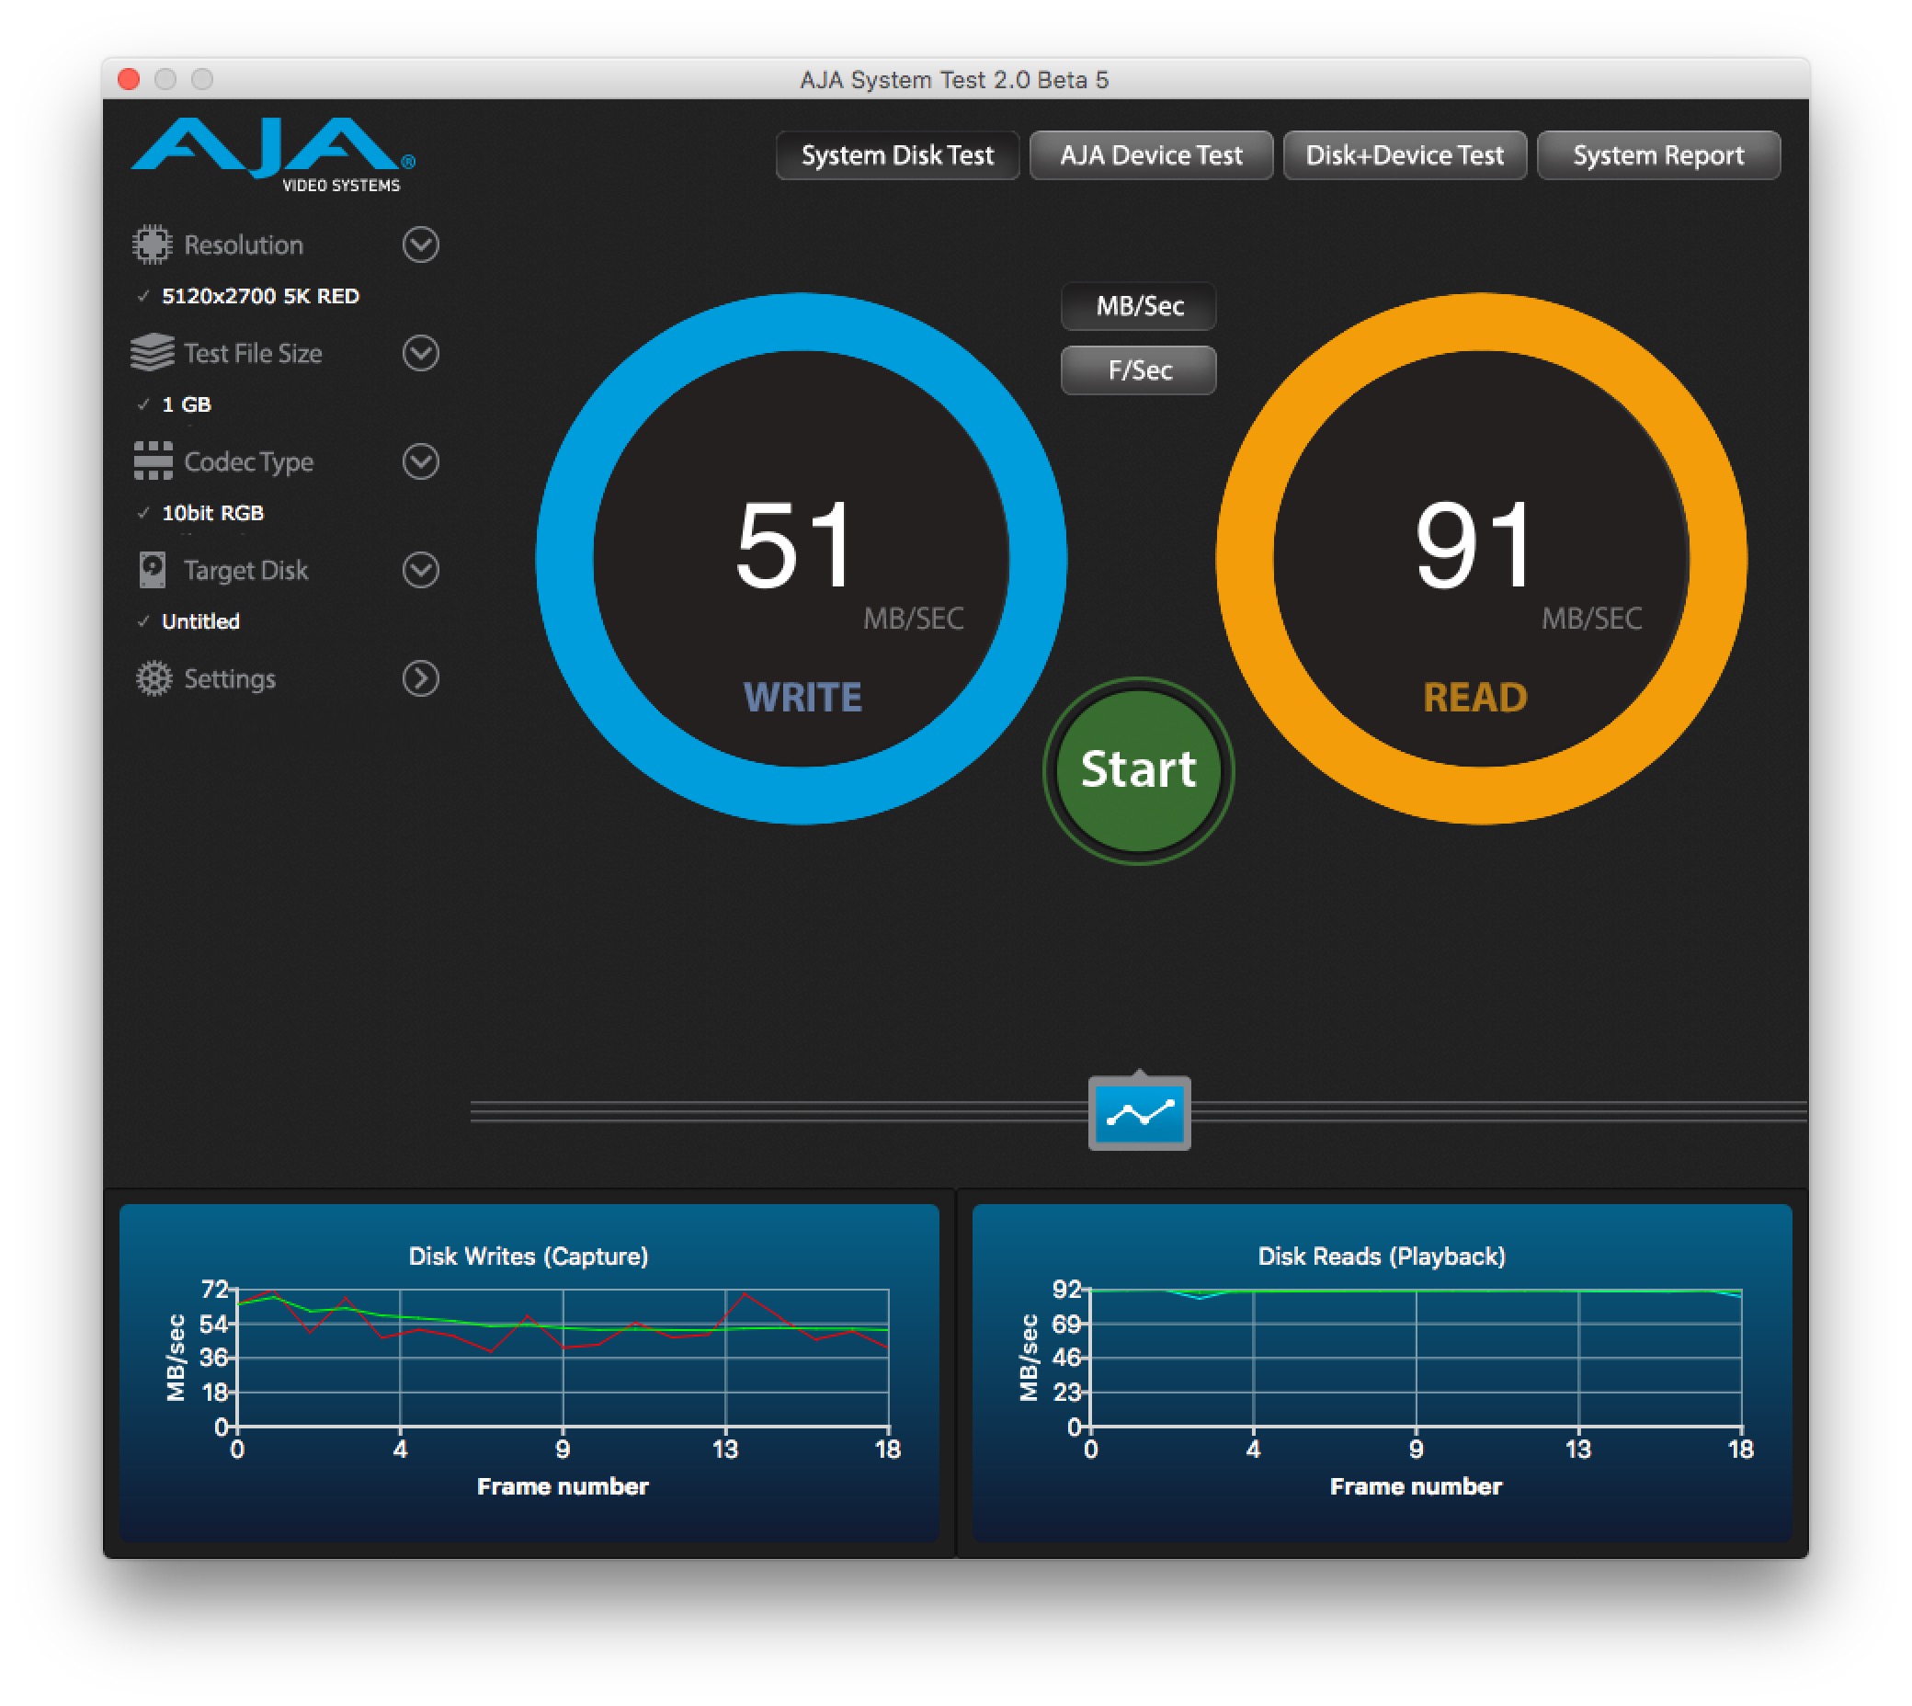
Task: Click the Resolution label
Action: (x=244, y=245)
